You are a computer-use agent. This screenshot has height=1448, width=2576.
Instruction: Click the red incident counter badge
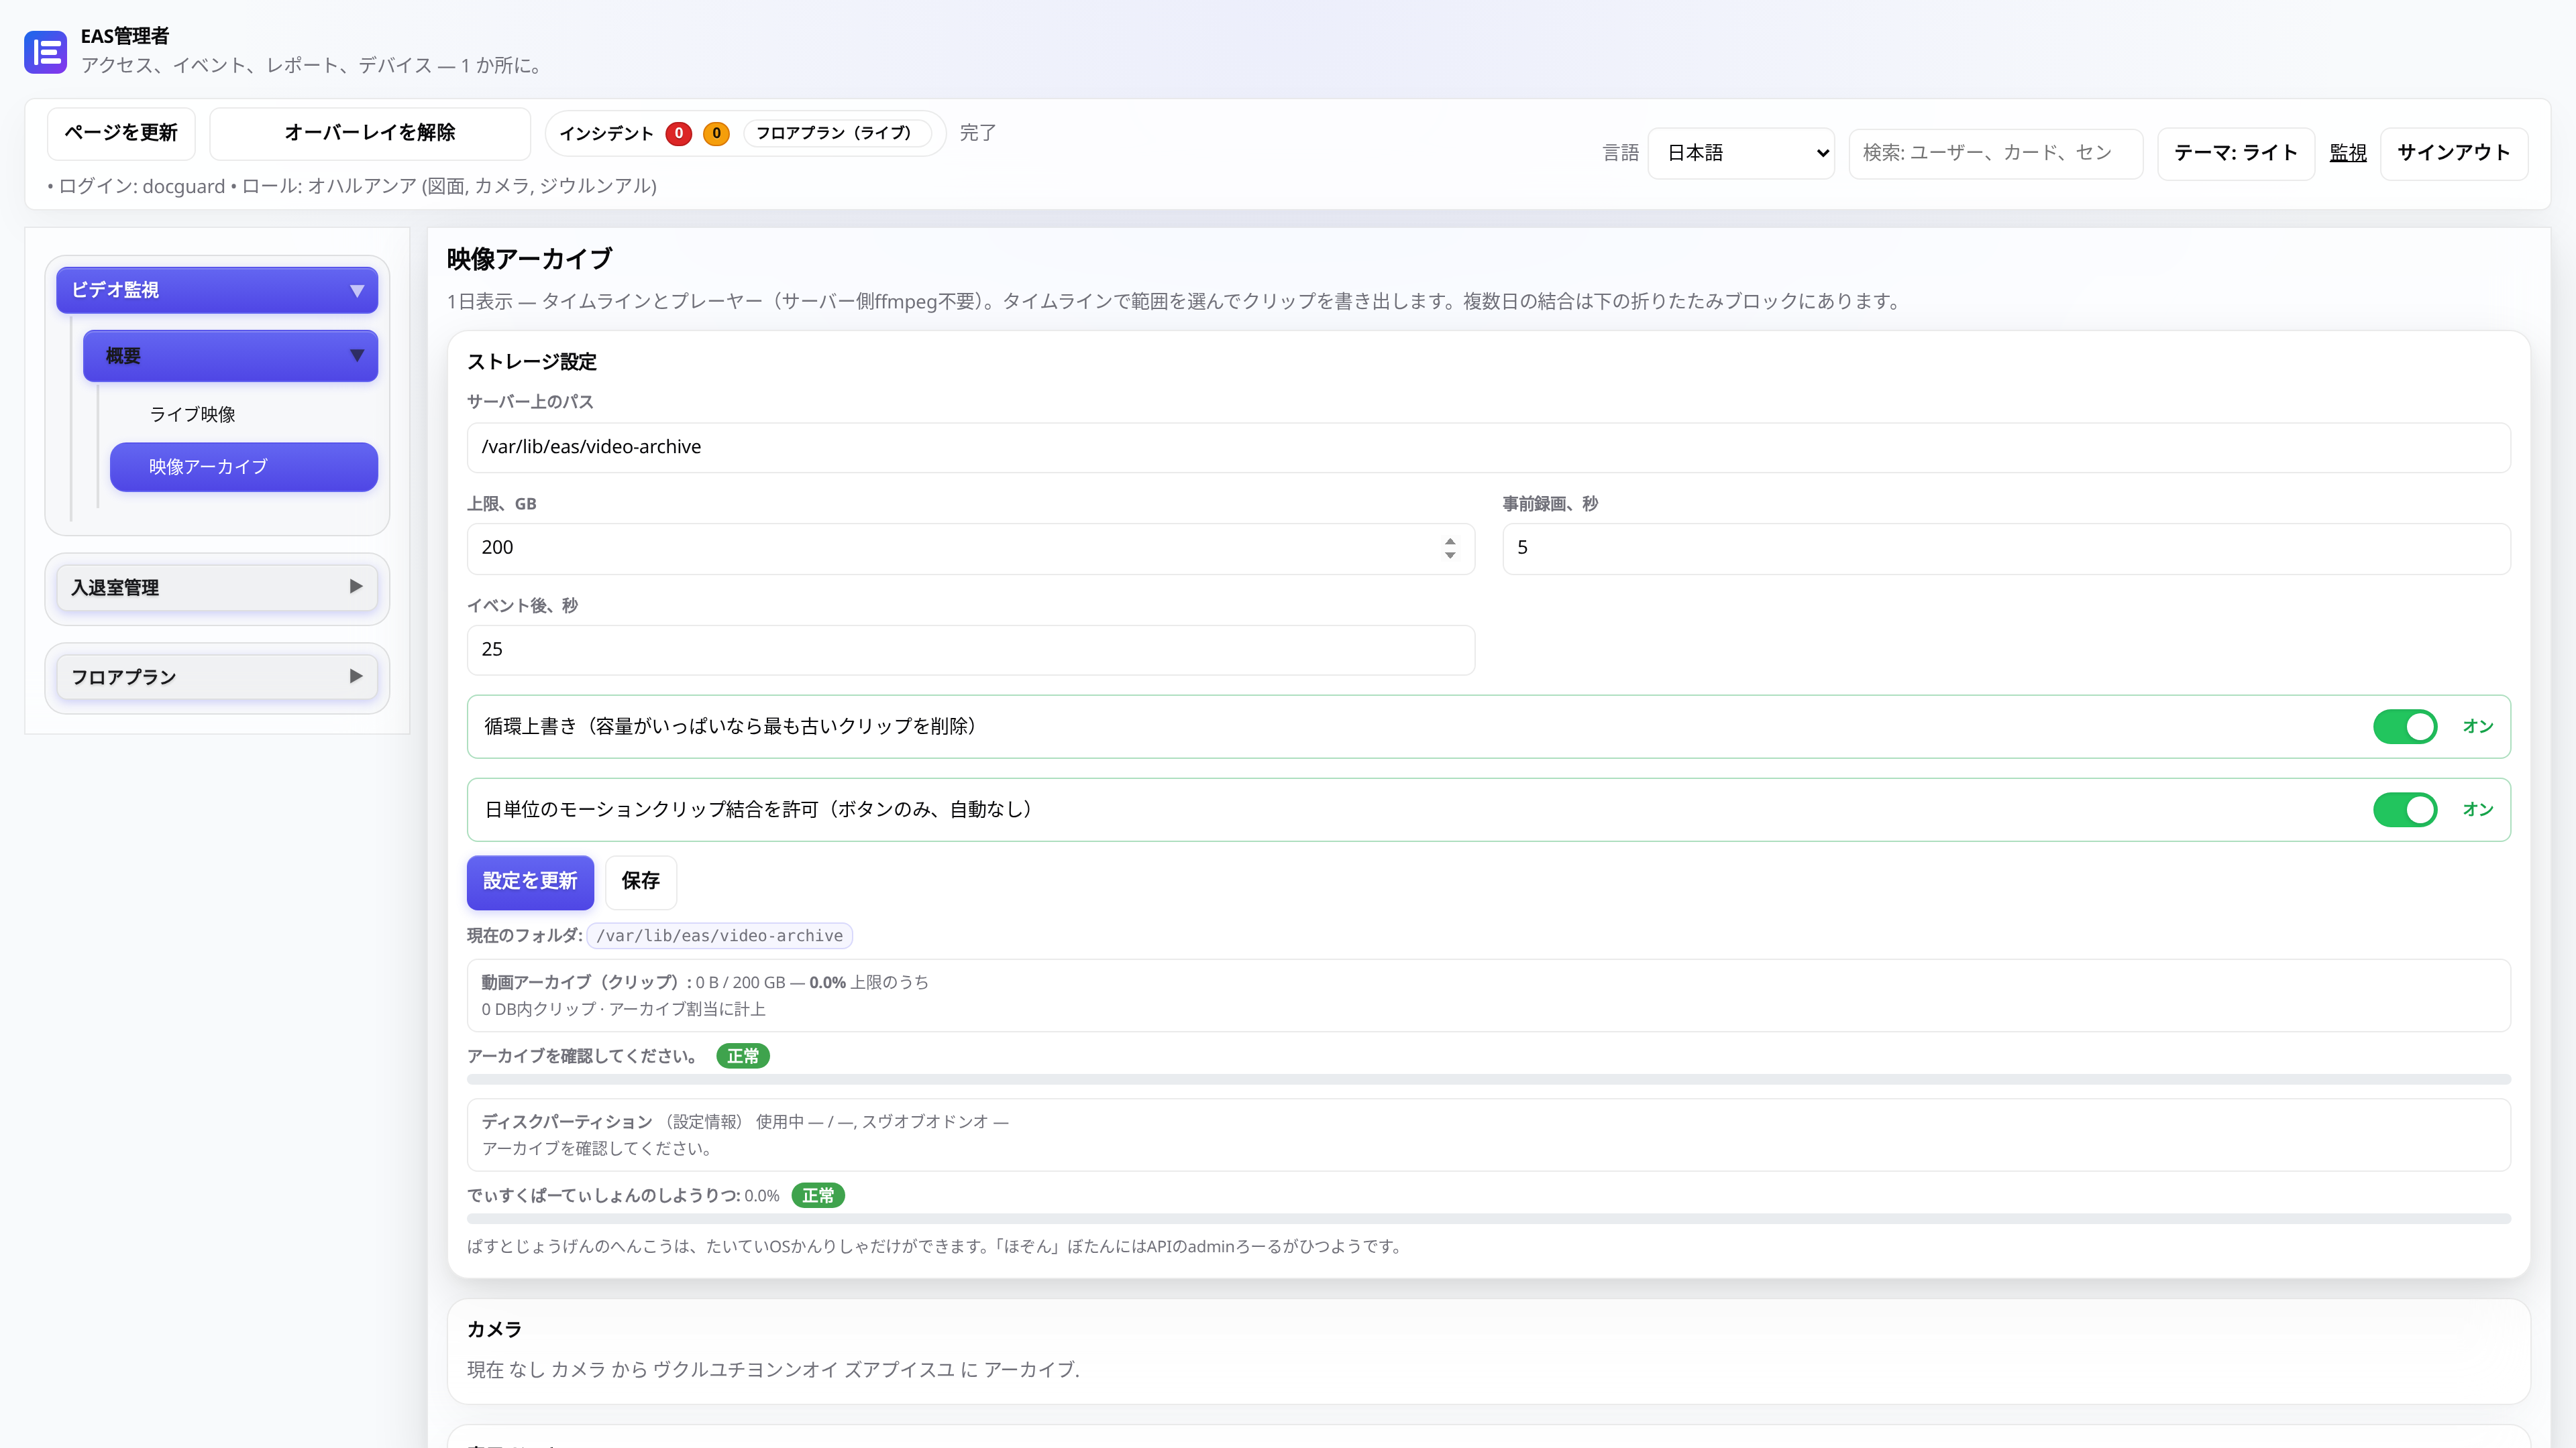(x=679, y=133)
